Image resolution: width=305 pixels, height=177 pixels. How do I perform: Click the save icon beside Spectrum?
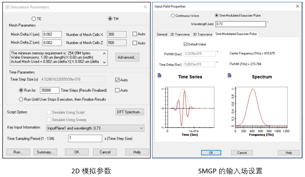229,75
